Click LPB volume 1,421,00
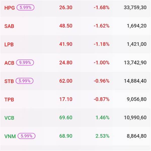 (x=137, y=44)
